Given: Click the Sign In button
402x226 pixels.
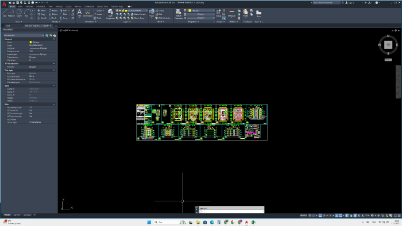Looking at the screenshot, I should coord(350,2).
